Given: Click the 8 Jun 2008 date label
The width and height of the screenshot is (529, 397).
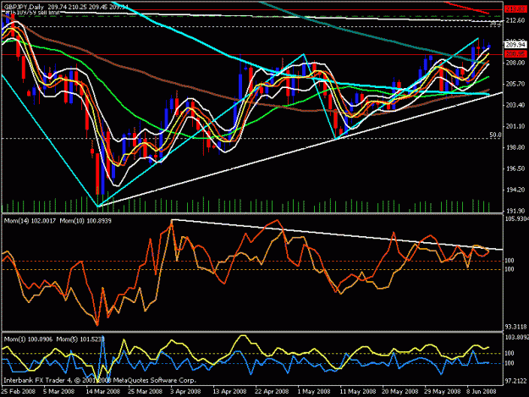Looking at the screenshot, I should tap(482, 392).
